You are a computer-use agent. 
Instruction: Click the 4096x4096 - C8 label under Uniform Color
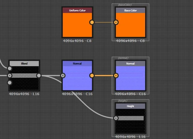point(77,41)
